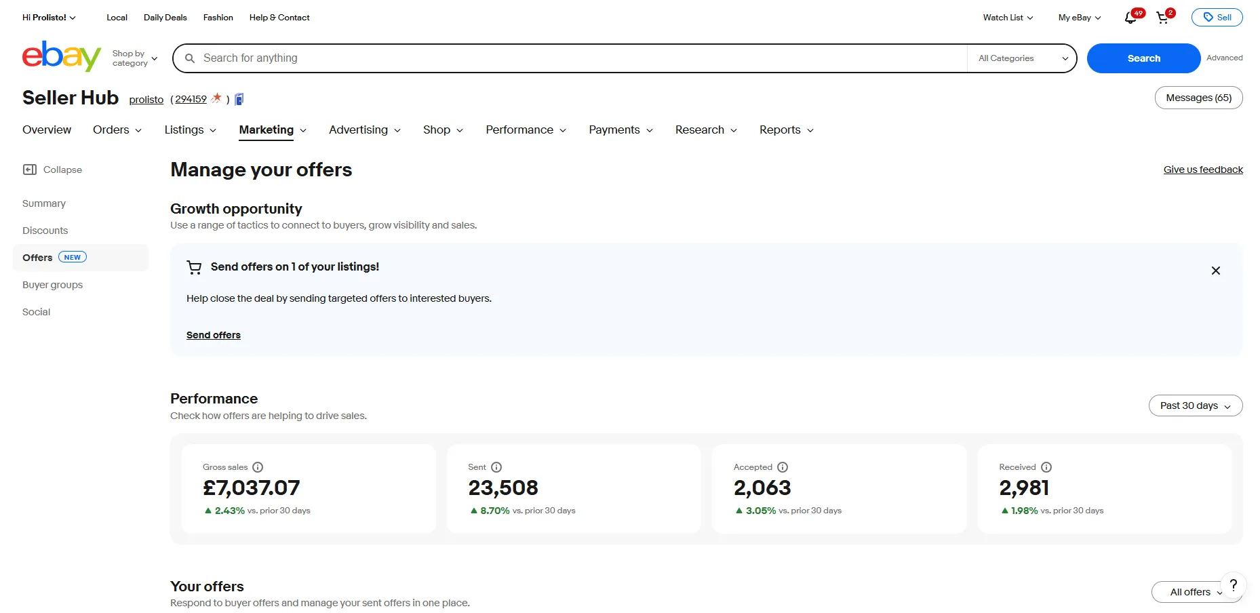Open Past 30 days period dropdown

click(1196, 406)
